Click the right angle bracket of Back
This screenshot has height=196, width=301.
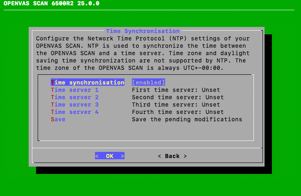[x=185, y=156]
